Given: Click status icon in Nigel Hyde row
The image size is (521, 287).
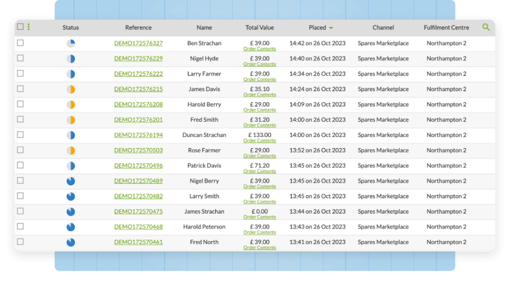Looking at the screenshot, I should point(71,59).
